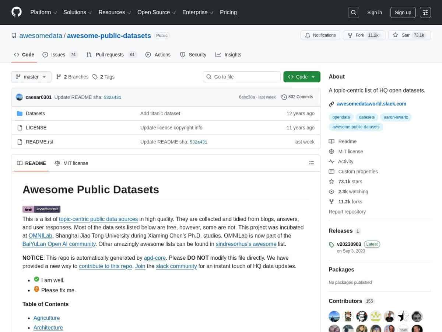This screenshot has width=442, height=332.
Task: Click the opendata topic tag
Action: (341, 117)
